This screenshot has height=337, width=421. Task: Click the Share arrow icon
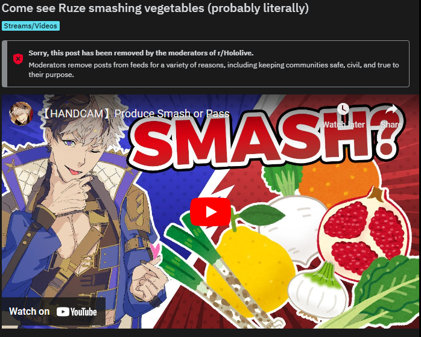[391, 110]
